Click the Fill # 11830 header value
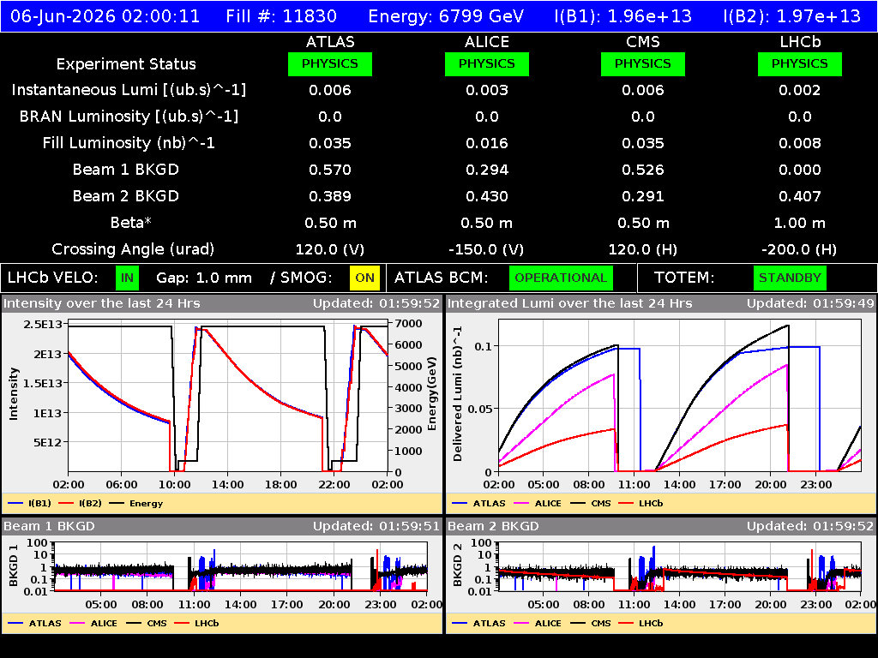This screenshot has height=658, width=878. [x=281, y=16]
